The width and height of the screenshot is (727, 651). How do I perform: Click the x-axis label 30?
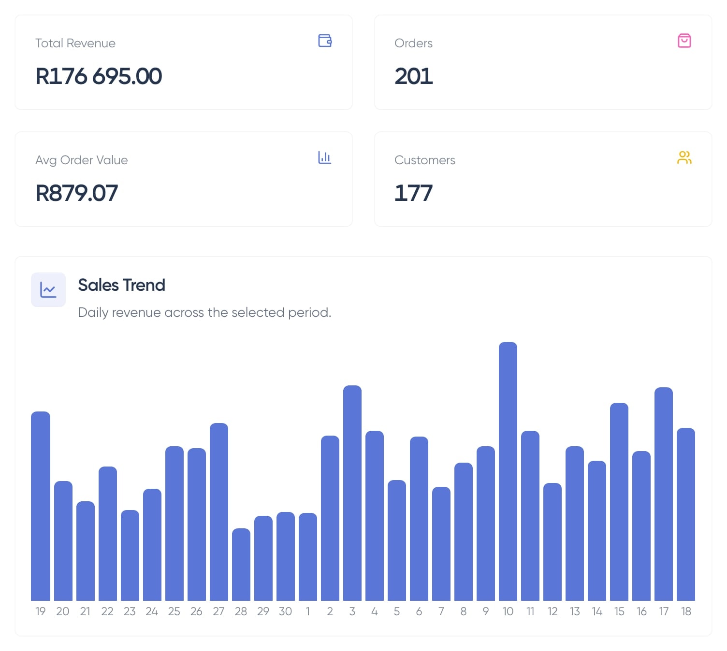[x=285, y=611]
